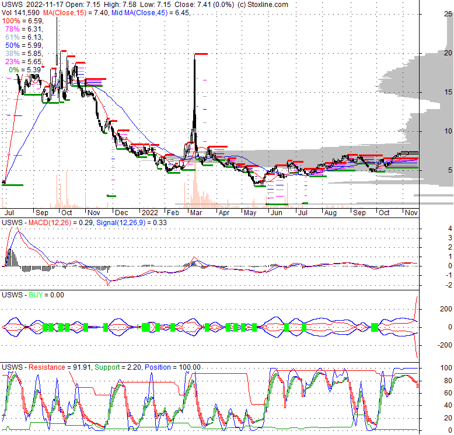454x435 pixels.
Task: Click the '78% = 6.31' Fibonacci level
Action: 24,29
